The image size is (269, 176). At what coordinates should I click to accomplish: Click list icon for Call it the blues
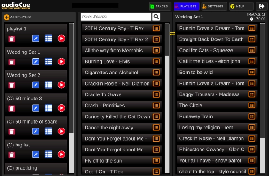252,61
